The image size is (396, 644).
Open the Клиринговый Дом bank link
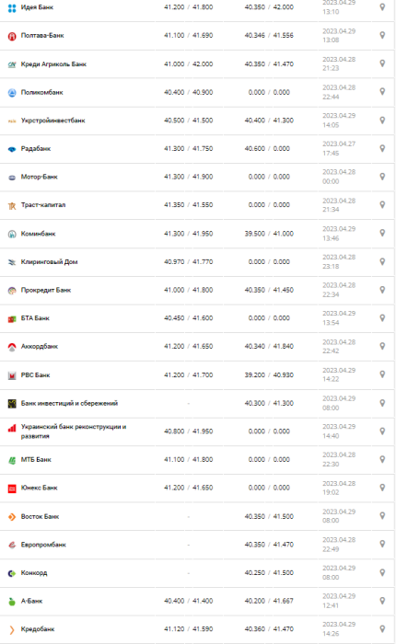click(x=50, y=262)
